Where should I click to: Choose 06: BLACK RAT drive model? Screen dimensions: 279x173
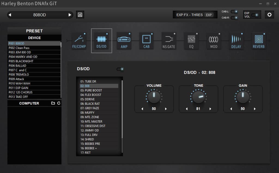99,104
